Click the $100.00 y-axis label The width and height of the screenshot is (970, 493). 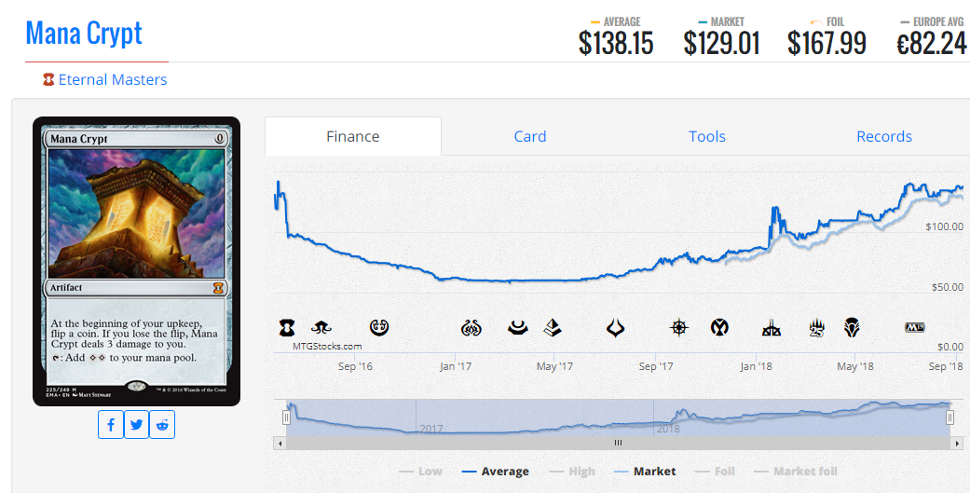[945, 227]
